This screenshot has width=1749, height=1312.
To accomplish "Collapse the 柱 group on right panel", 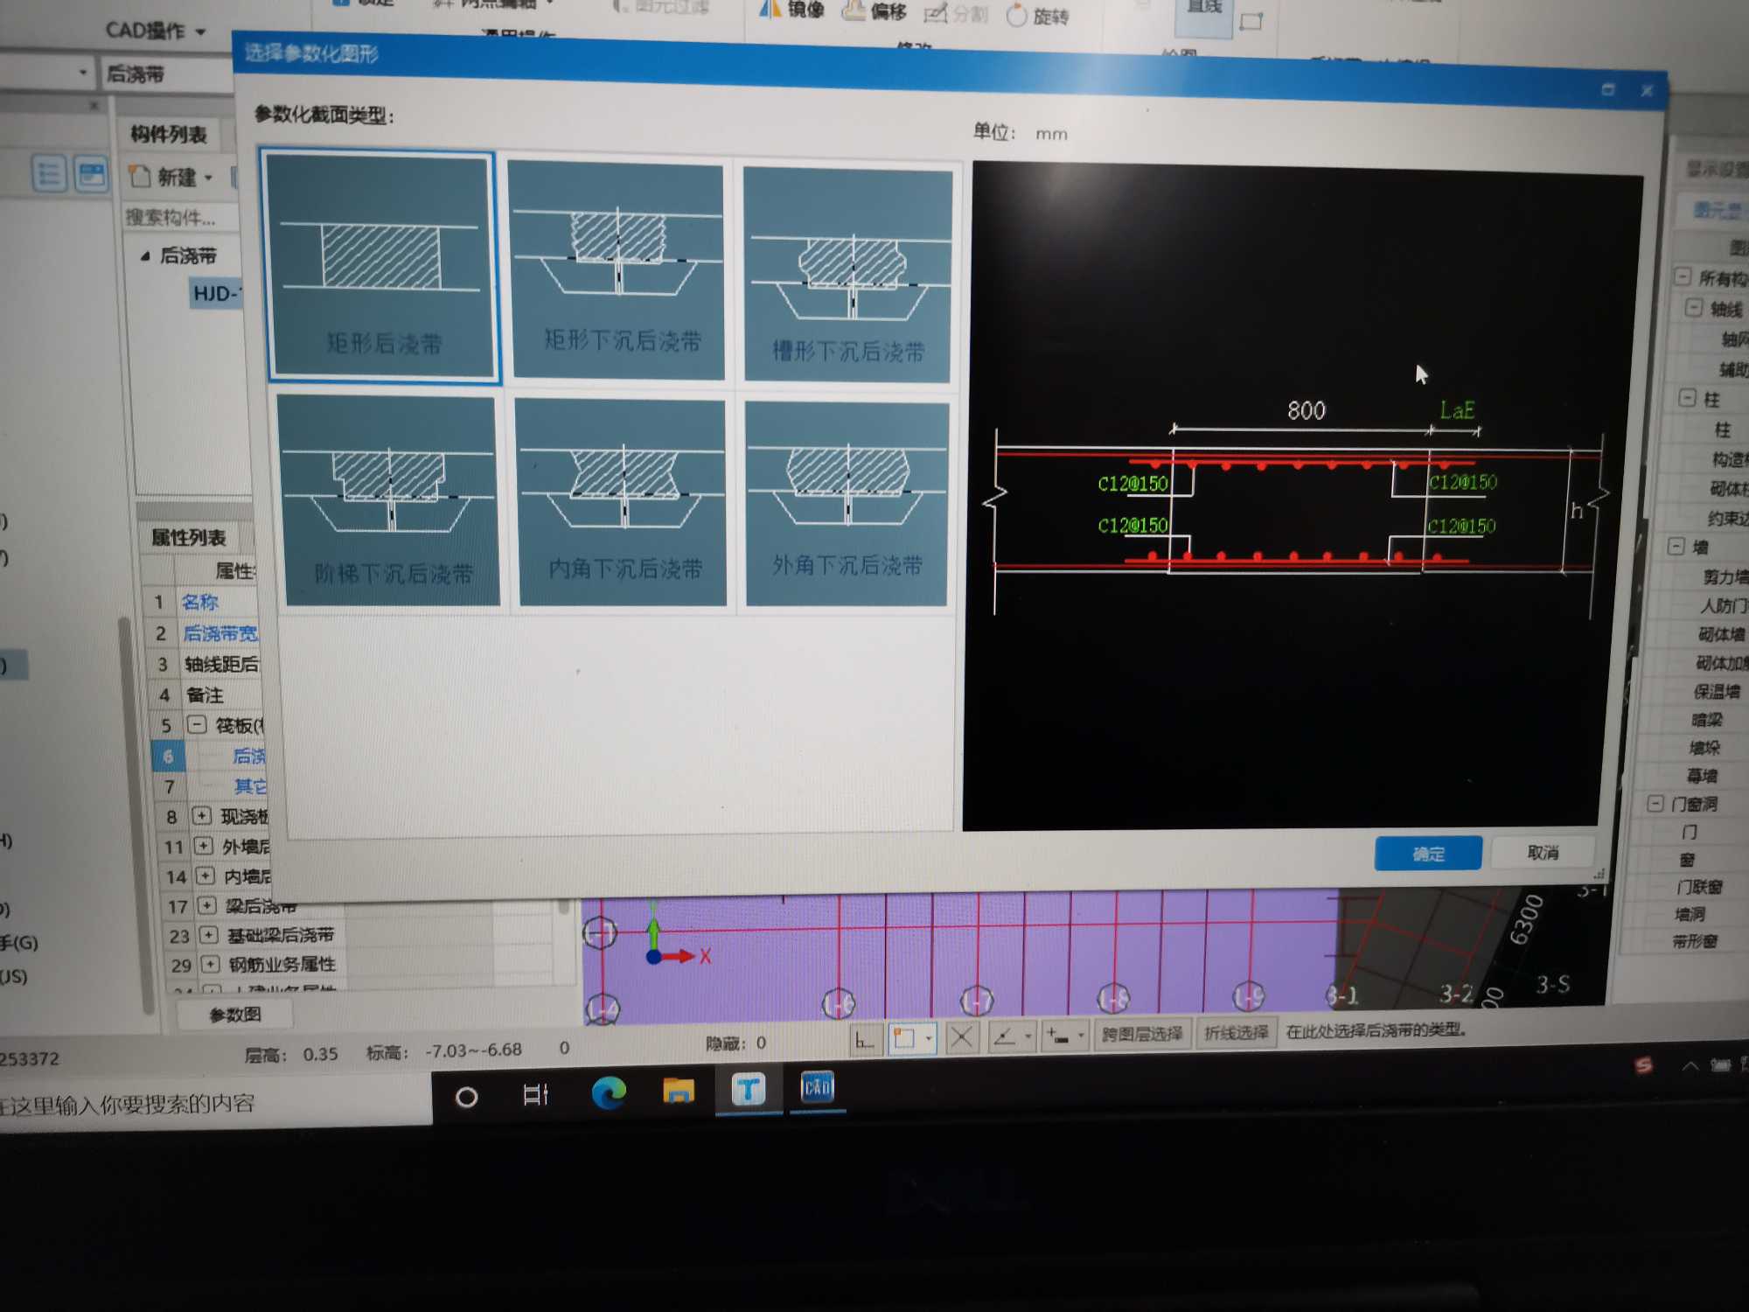I will [1688, 399].
